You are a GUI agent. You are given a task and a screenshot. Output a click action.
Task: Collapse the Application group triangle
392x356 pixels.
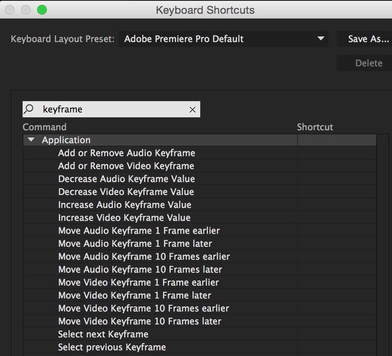pos(31,140)
